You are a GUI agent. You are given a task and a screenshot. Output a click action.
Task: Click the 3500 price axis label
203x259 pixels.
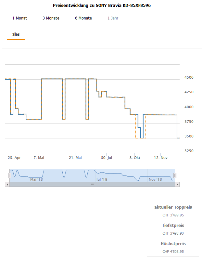click(189, 136)
